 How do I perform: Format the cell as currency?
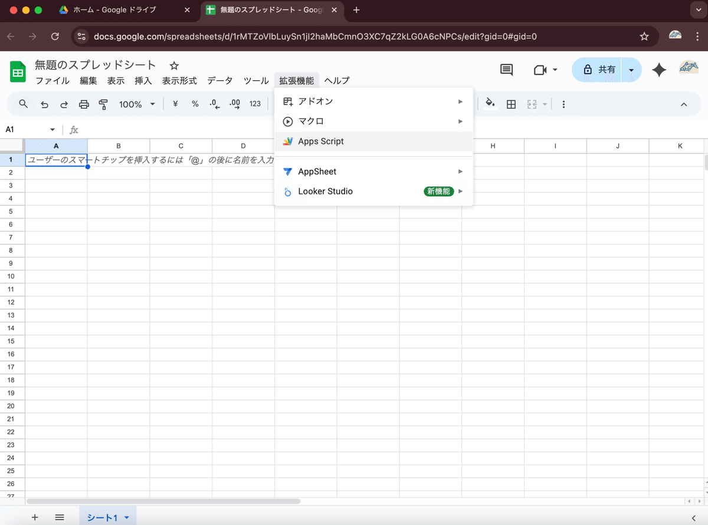point(175,104)
